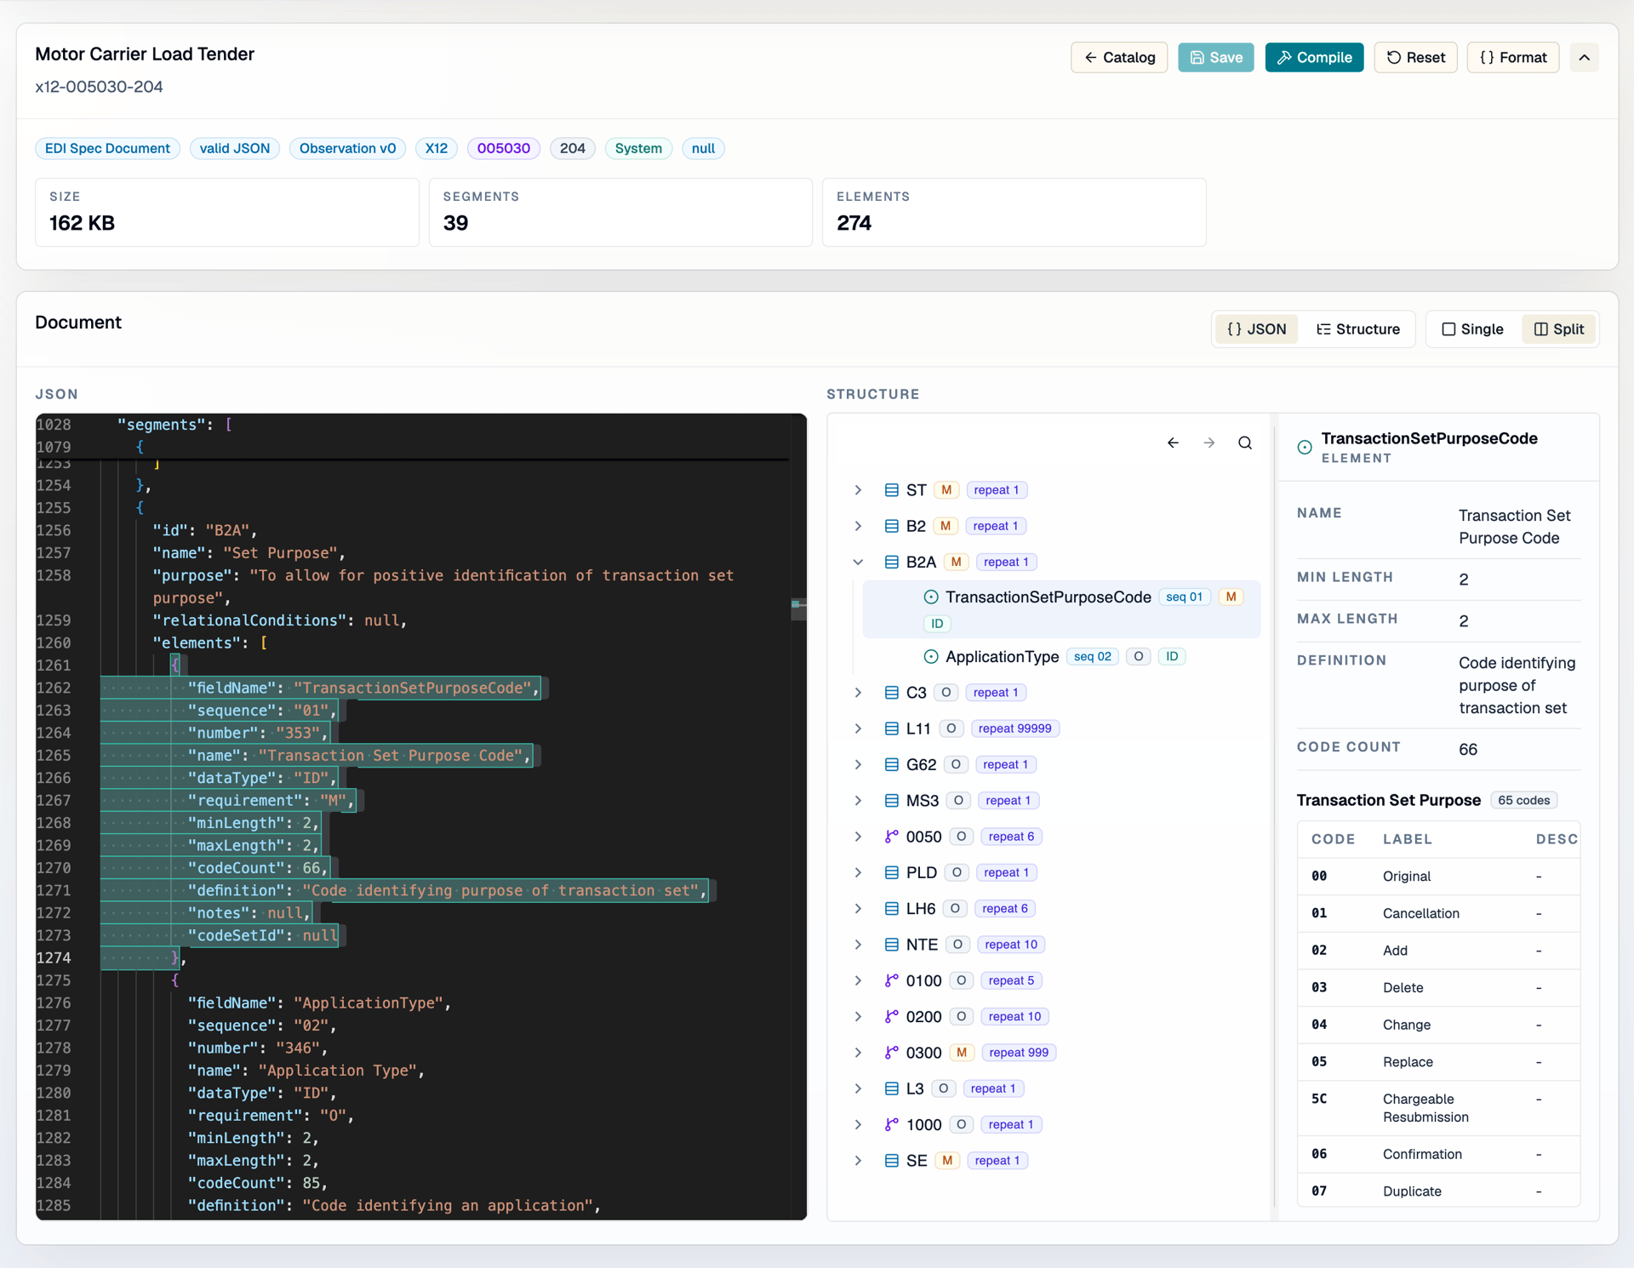The image size is (1634, 1268).
Task: Navigate back in structure tree
Action: coord(1173,443)
